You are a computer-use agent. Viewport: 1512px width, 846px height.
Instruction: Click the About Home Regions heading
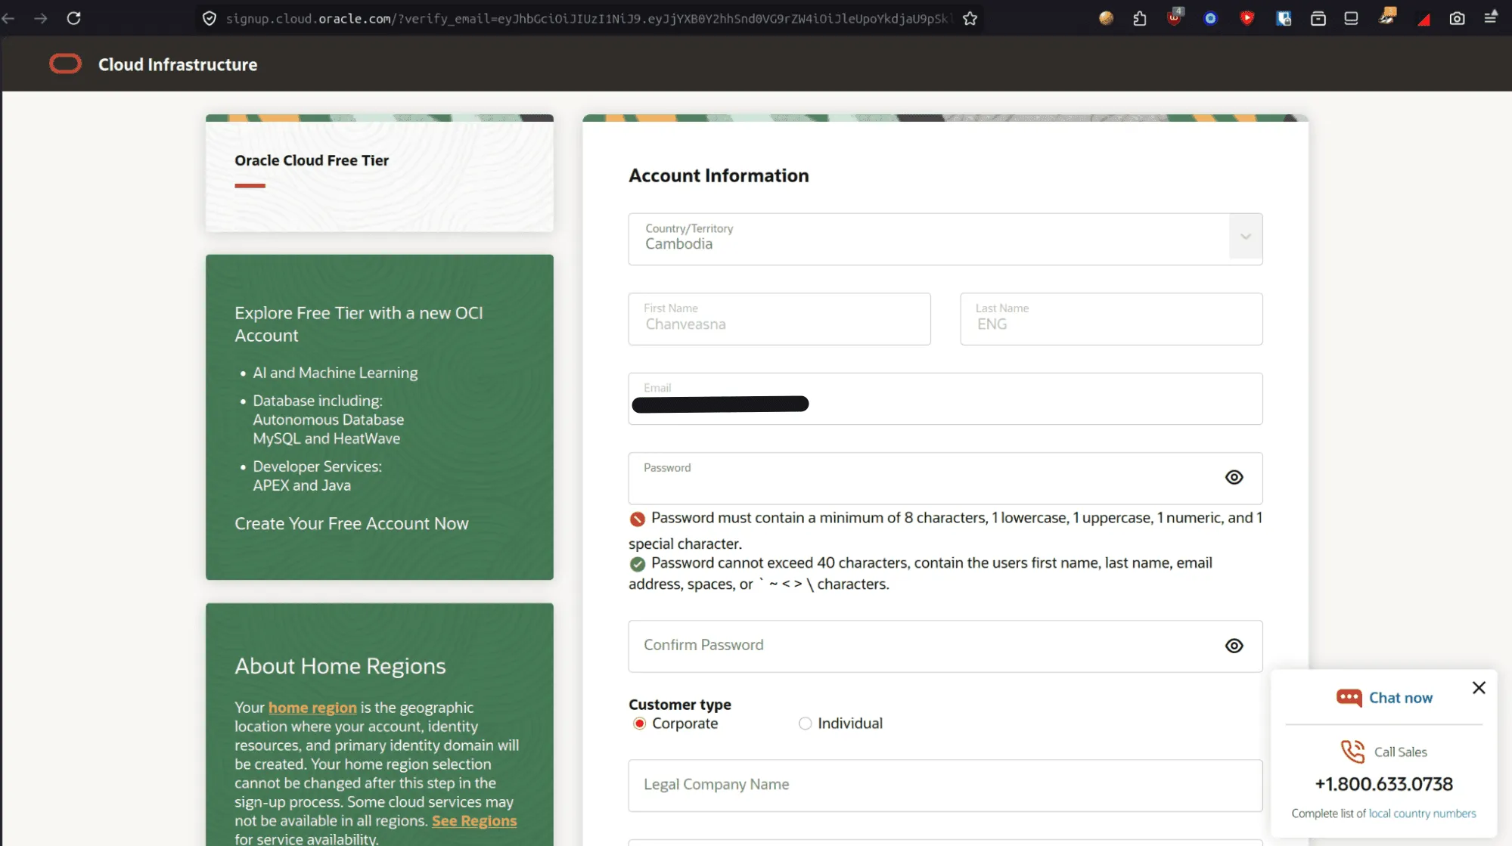pyautogui.click(x=340, y=666)
